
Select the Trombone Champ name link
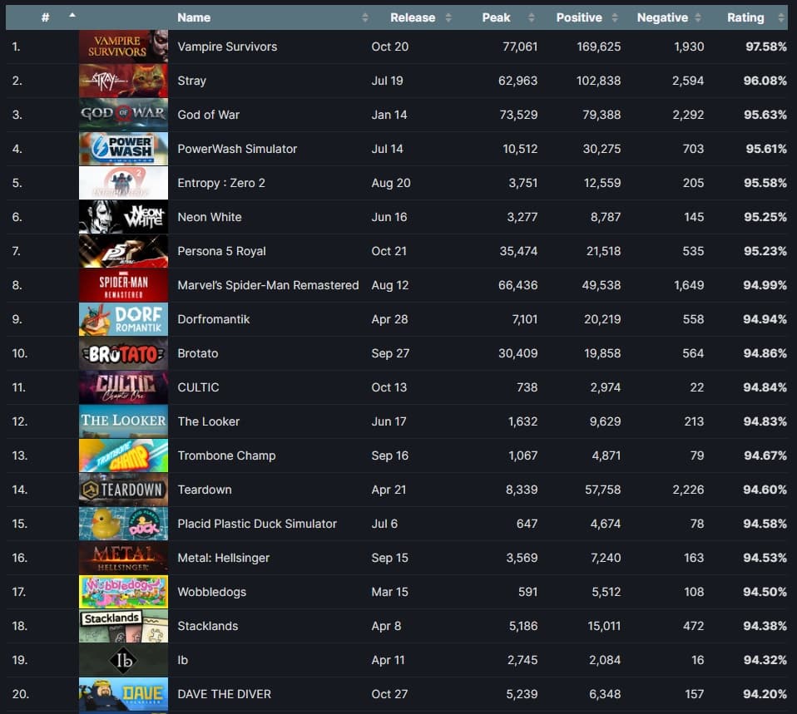click(x=226, y=455)
